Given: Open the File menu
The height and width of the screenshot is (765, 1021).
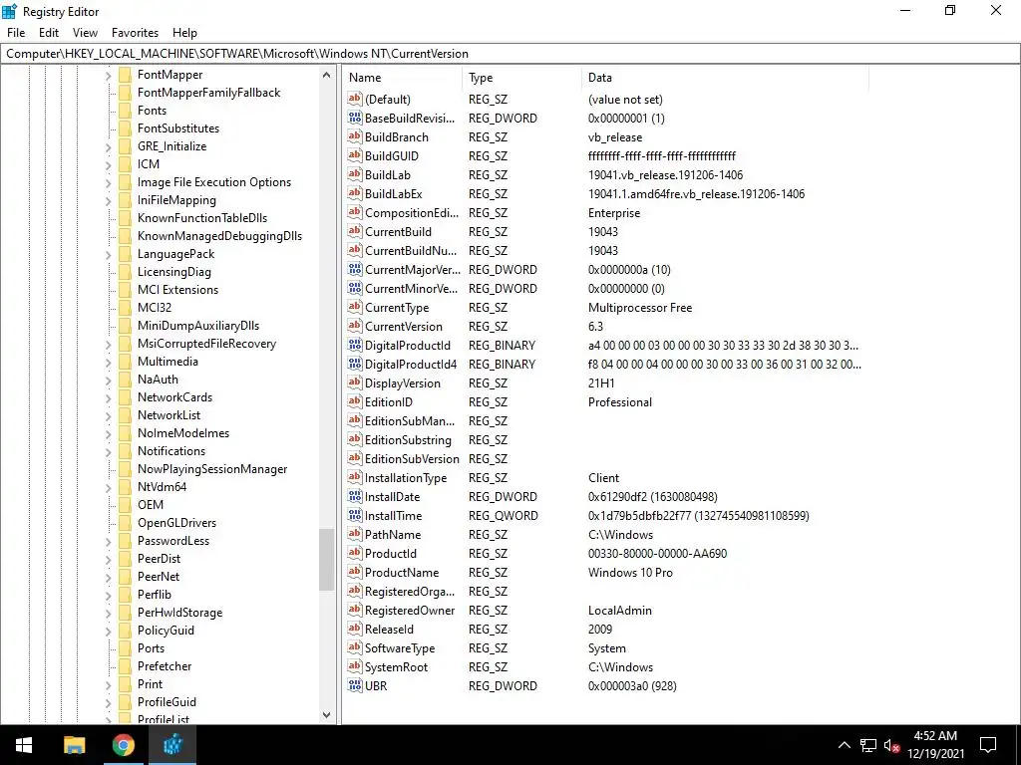Looking at the screenshot, I should (x=16, y=33).
